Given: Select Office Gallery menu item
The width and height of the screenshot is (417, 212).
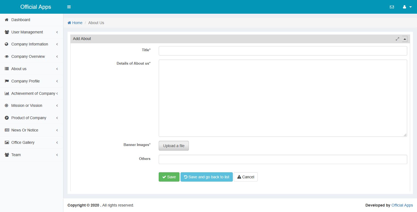Looking at the screenshot, I should click(x=32, y=142).
